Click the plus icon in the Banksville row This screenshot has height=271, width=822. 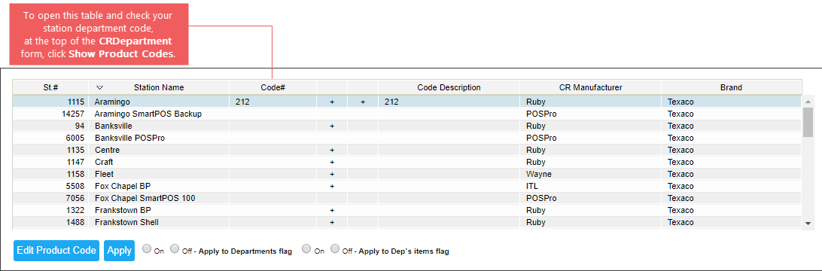332,126
